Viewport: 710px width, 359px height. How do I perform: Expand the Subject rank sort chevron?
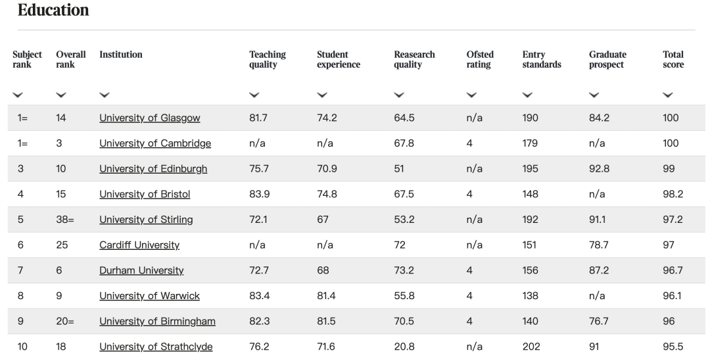coord(18,95)
